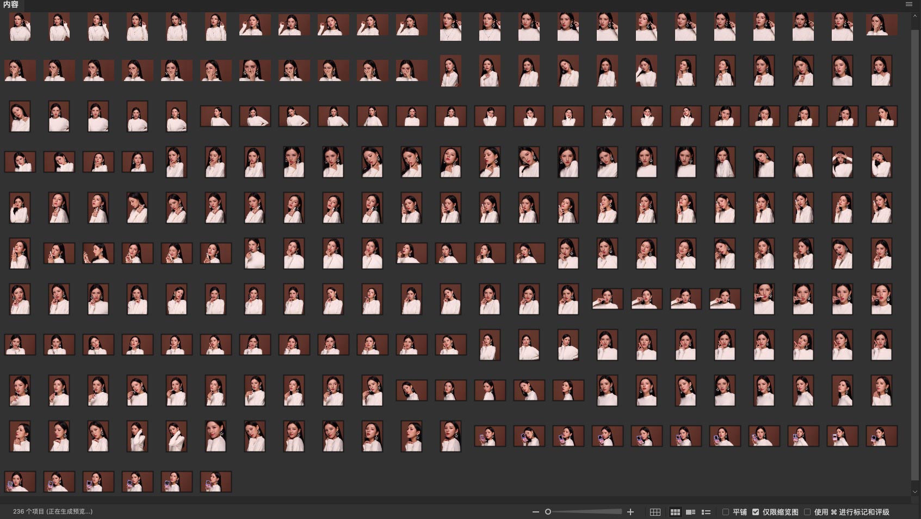The width and height of the screenshot is (921, 519).
Task: Open the 内容 panel's hamburger menu
Action: tap(908, 4)
